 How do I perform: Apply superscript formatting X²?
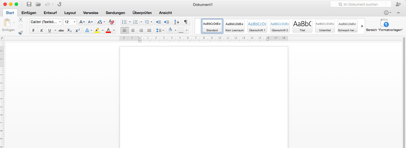coord(78,30)
